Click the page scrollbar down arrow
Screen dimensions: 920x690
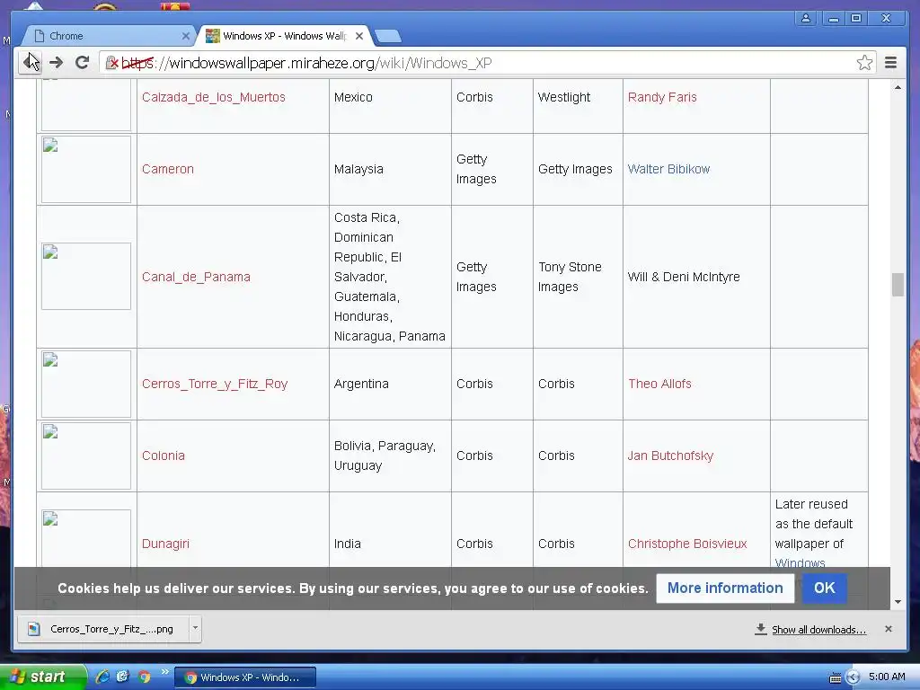tap(898, 602)
